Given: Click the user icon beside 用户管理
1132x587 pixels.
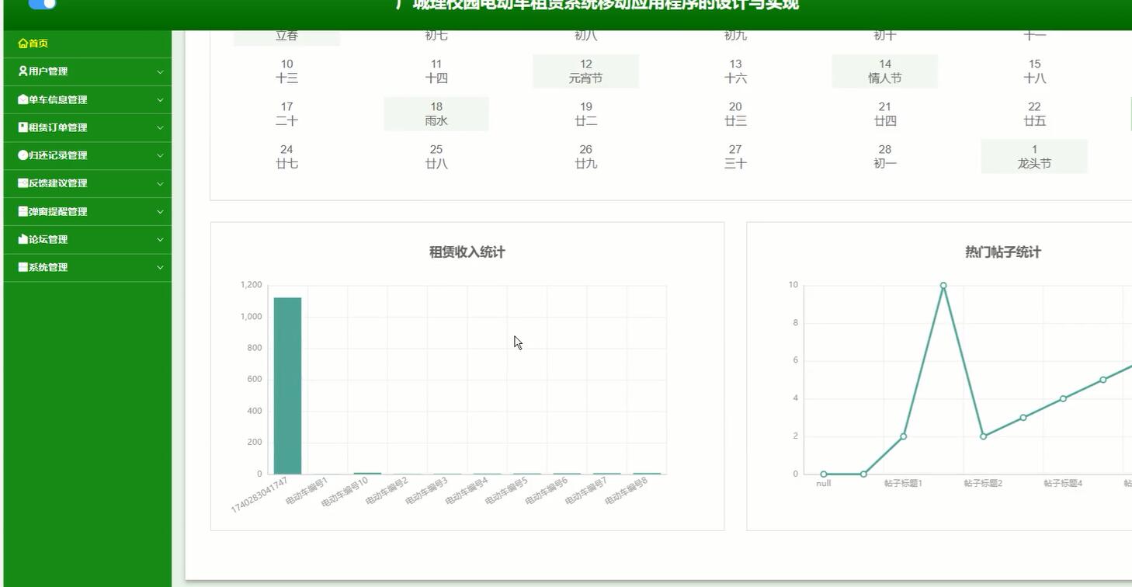Looking at the screenshot, I should 23,71.
